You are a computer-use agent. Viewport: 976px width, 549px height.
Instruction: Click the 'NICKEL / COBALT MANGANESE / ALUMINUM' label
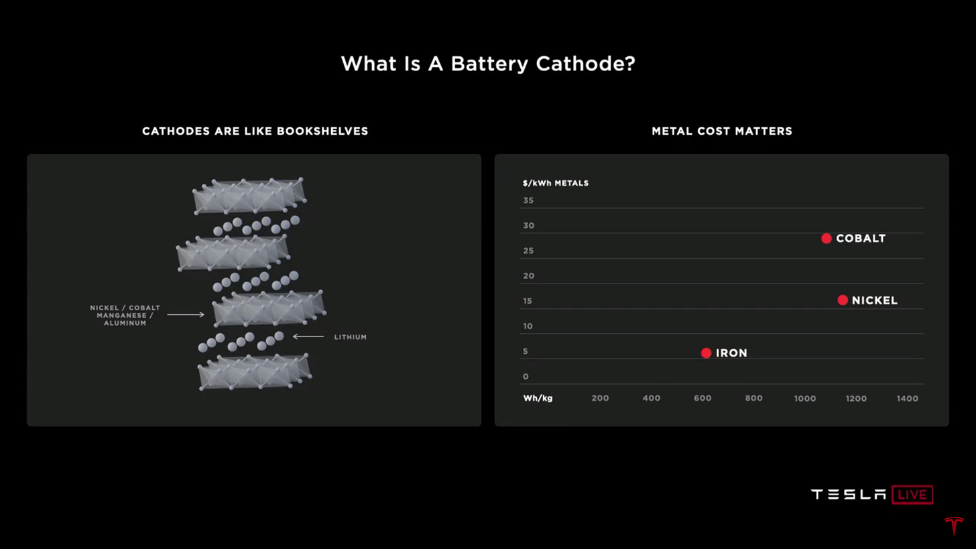[125, 315]
